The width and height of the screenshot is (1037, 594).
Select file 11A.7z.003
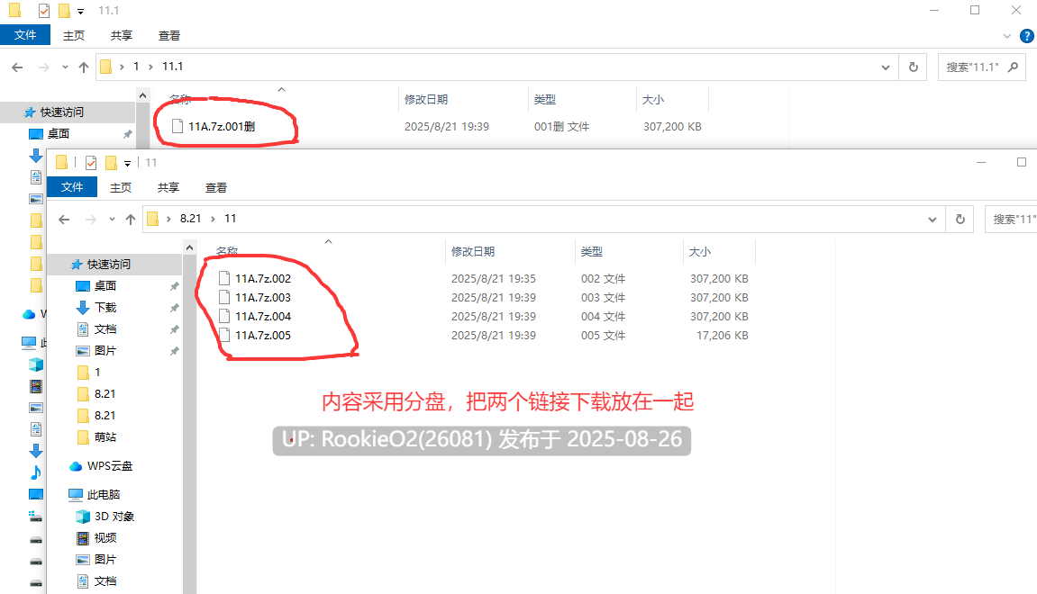pyautogui.click(x=263, y=297)
